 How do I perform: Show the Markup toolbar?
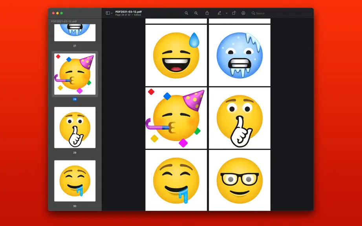click(243, 13)
